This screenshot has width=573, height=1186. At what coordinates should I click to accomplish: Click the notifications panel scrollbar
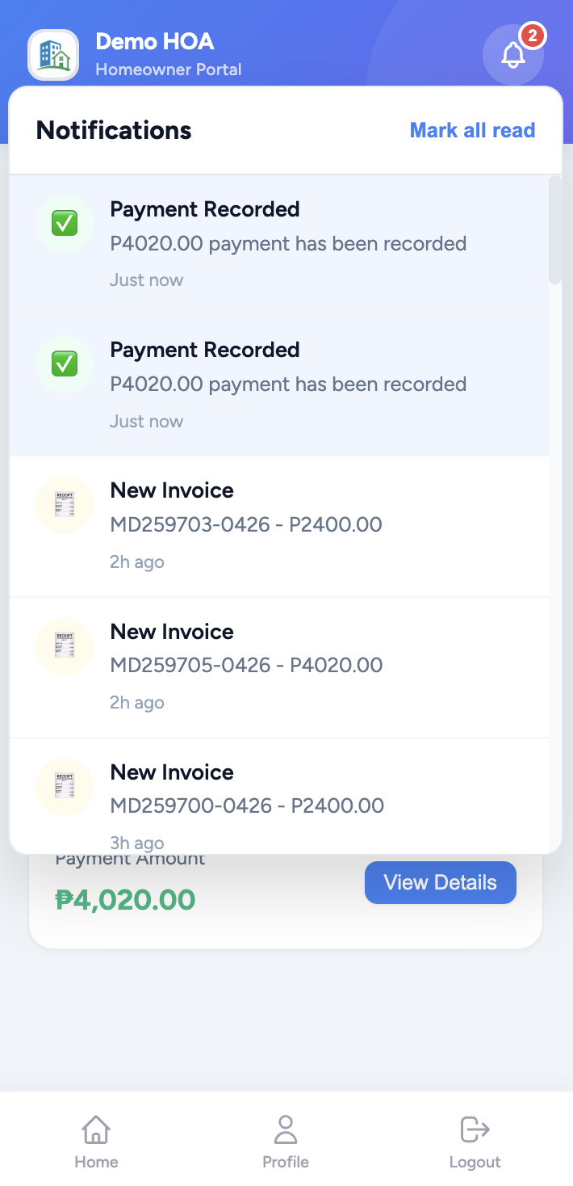(x=554, y=230)
